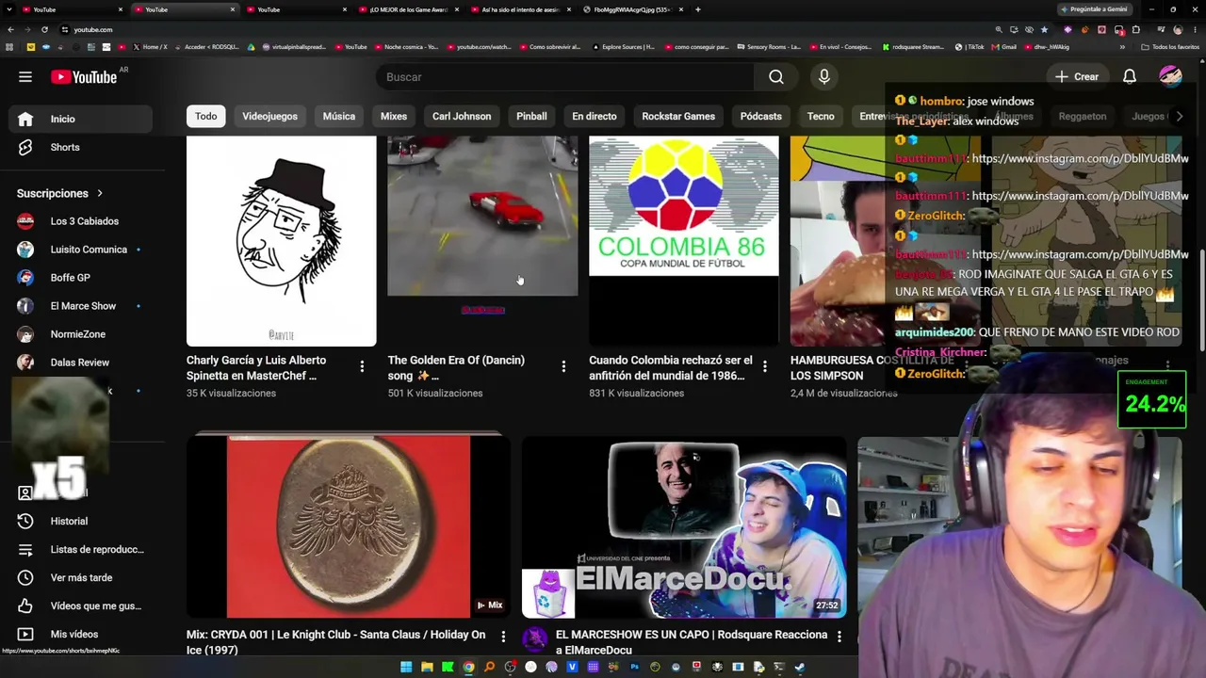Filter feed by Música chip
This screenshot has width=1206, height=678.
point(339,116)
